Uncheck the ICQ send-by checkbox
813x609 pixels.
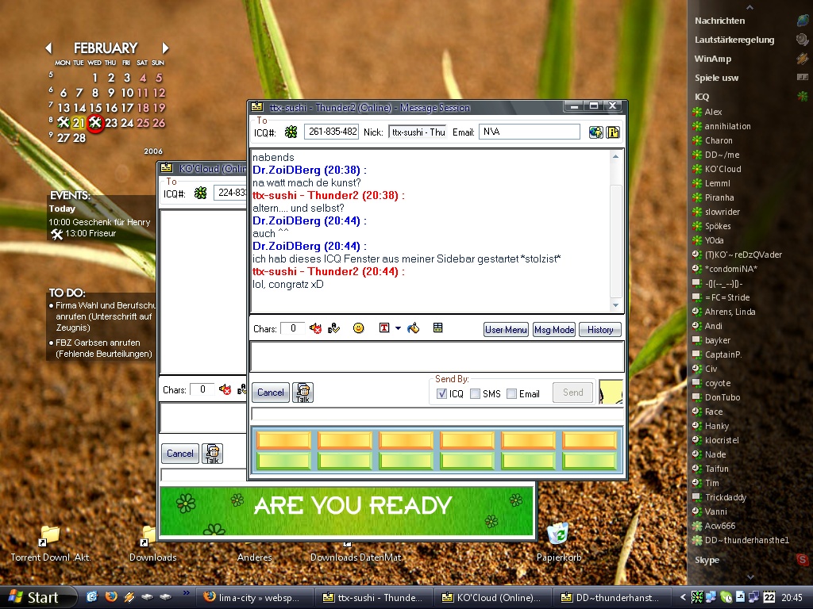[x=442, y=393]
